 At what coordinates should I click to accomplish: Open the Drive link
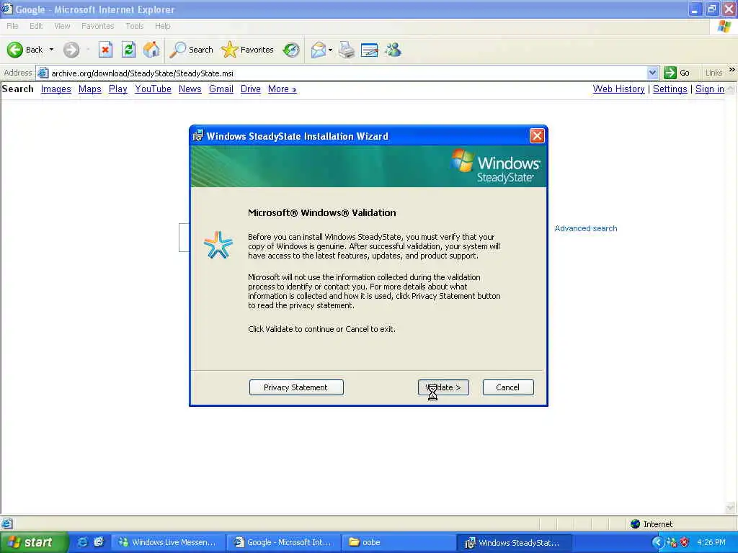[x=250, y=89]
